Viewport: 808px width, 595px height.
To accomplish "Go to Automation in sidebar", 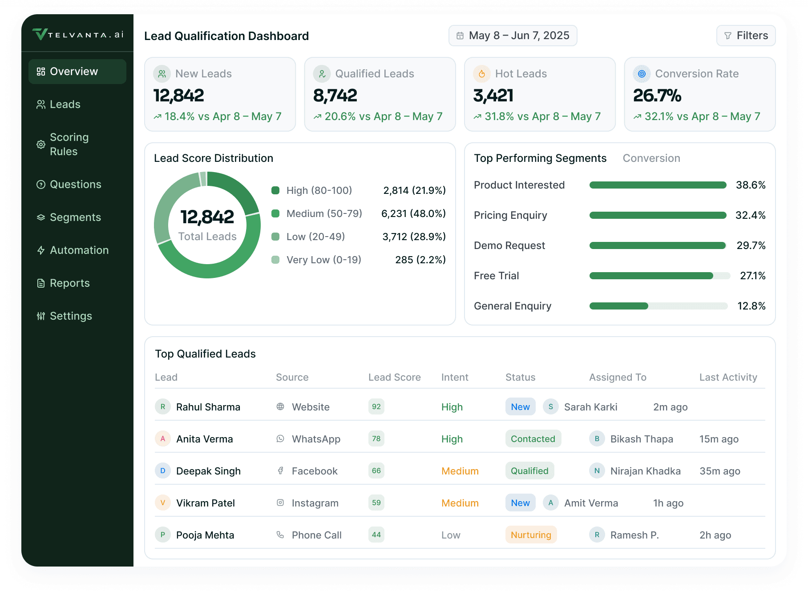I will [x=77, y=250].
